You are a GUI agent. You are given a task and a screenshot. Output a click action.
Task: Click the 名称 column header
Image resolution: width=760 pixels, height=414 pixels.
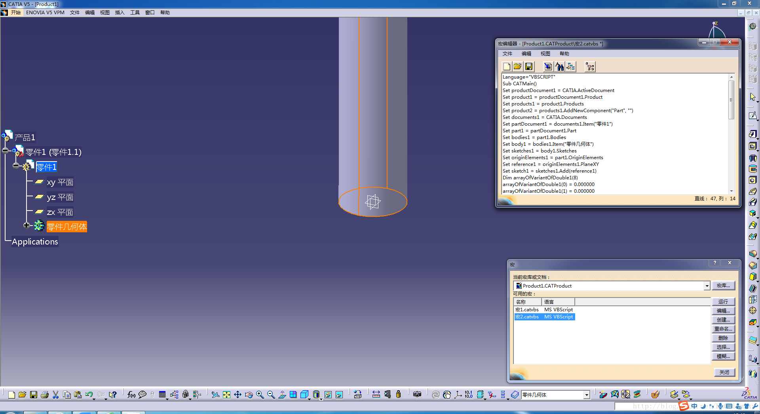(528, 302)
